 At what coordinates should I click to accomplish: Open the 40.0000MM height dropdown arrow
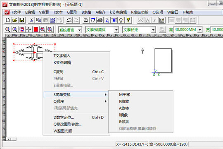200,30
